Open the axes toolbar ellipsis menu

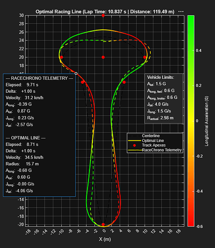click(x=181, y=11)
